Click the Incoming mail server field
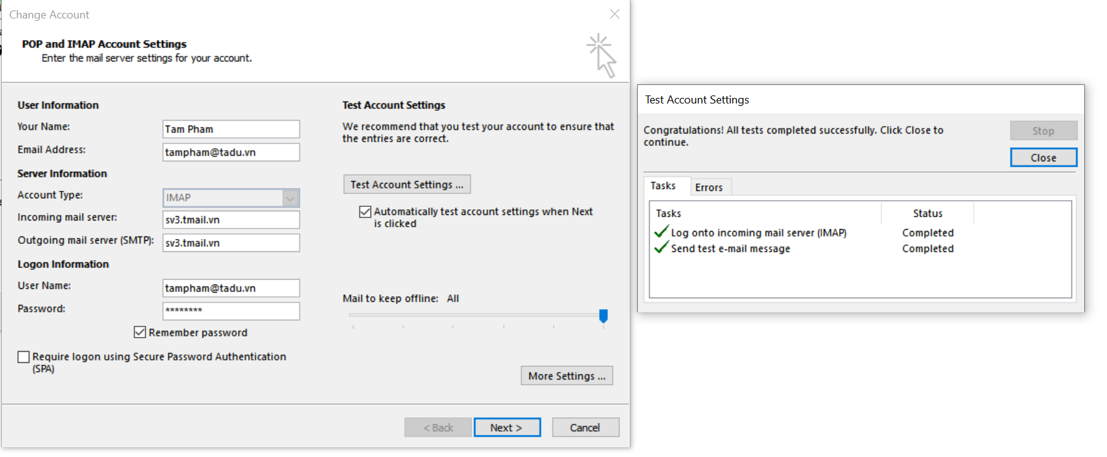Viewport: 1107px width, 457px height. pyautogui.click(x=231, y=220)
